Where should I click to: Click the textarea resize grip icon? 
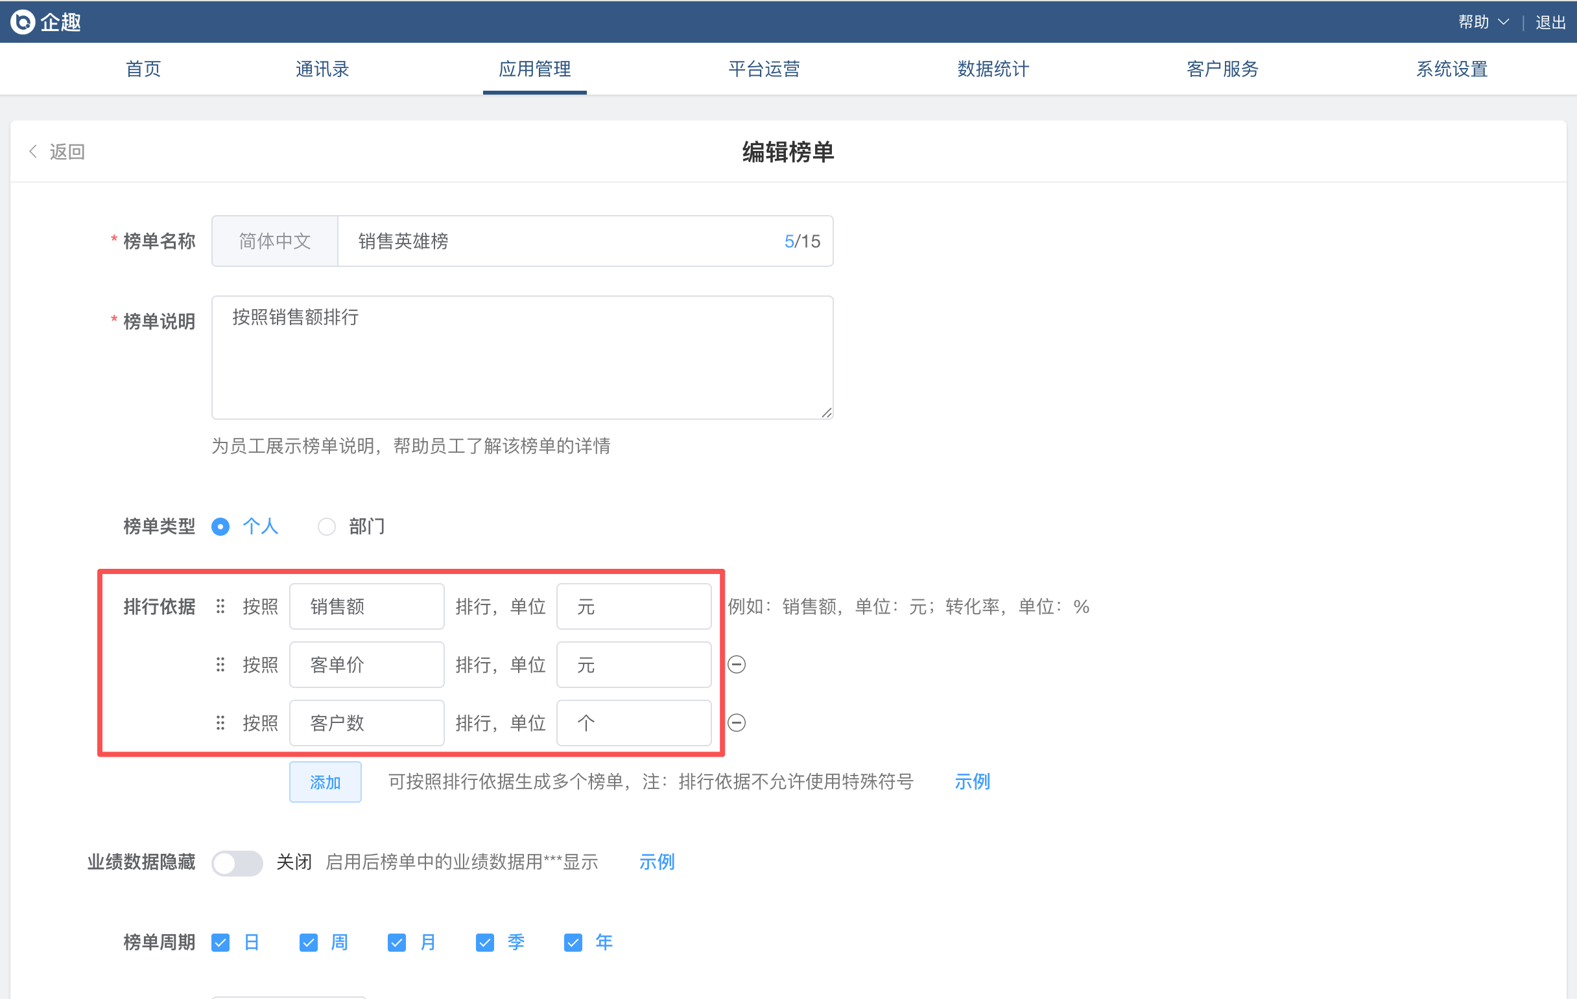point(827,412)
